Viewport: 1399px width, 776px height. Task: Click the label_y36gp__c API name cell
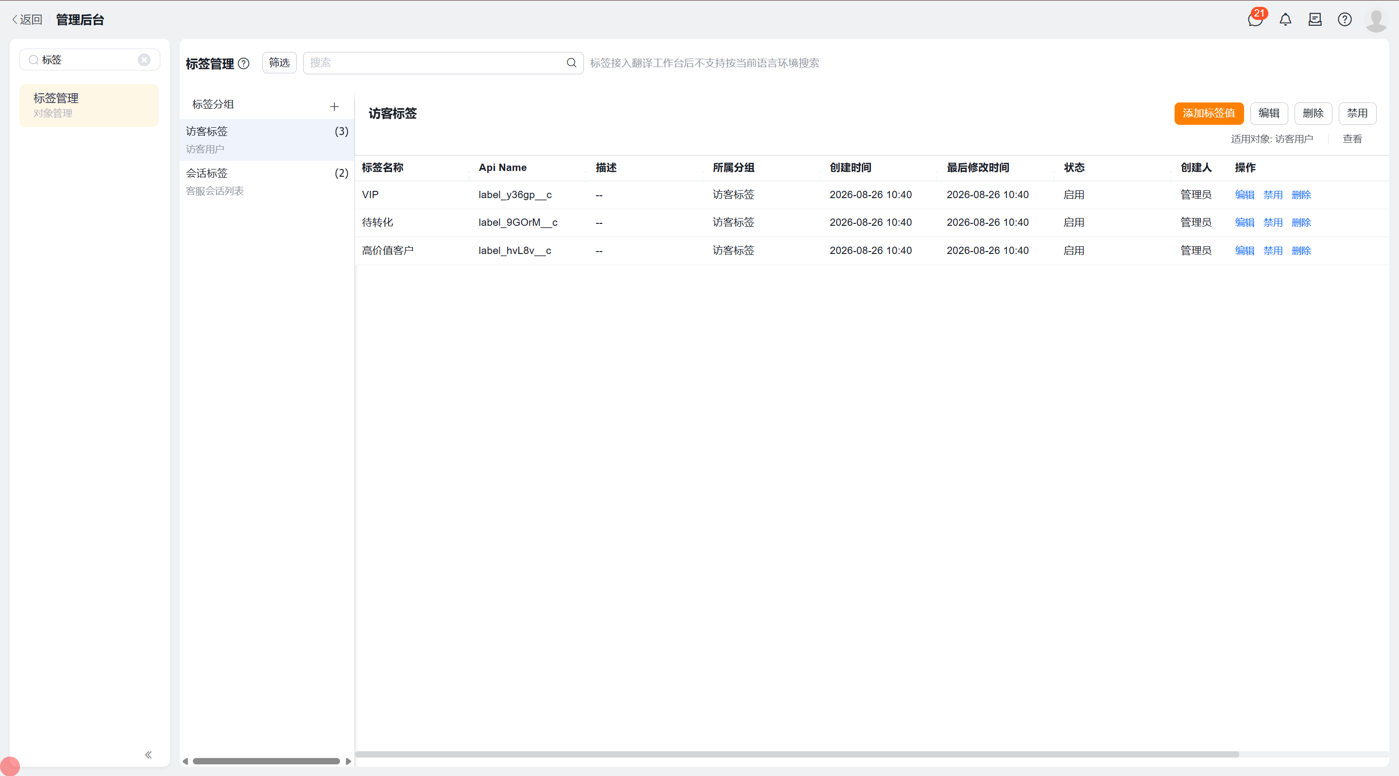[x=515, y=195]
